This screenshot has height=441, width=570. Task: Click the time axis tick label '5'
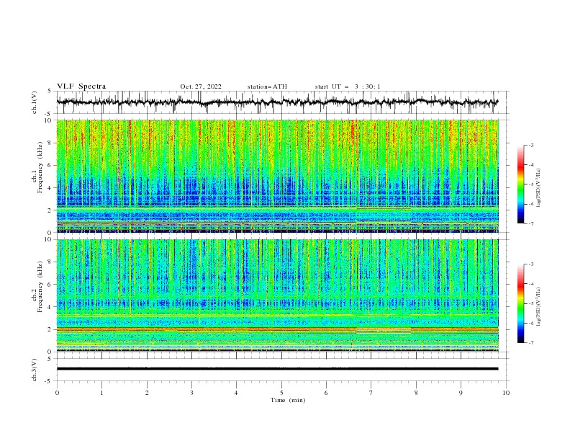281,393
